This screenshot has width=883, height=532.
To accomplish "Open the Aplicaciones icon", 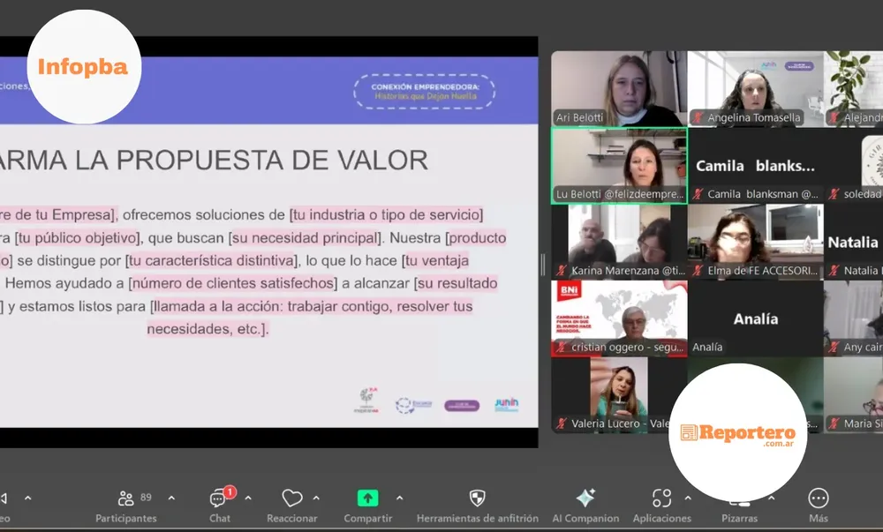I will point(661,496).
